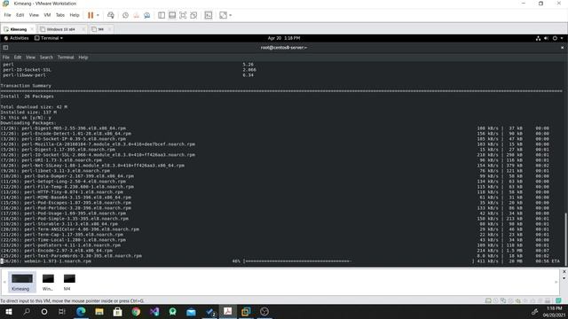Viewport: 568px width, 319px height.
Task: Click the network status icon in GNOME bar
Action: 539,38
